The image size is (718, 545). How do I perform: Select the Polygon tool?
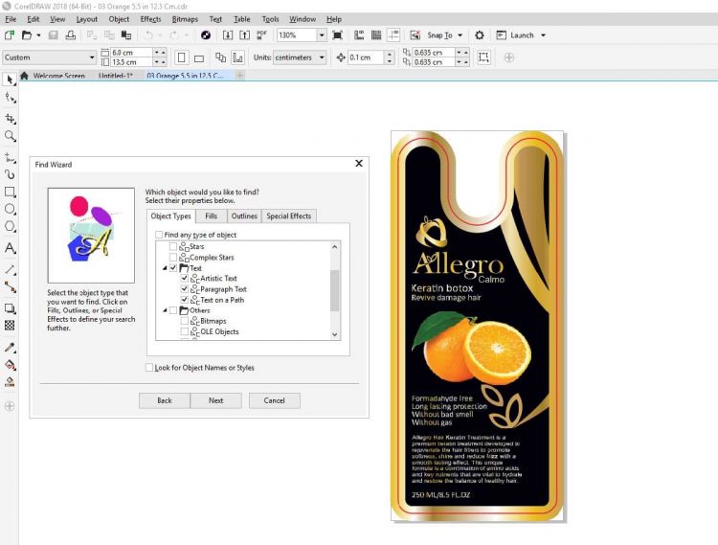10,227
